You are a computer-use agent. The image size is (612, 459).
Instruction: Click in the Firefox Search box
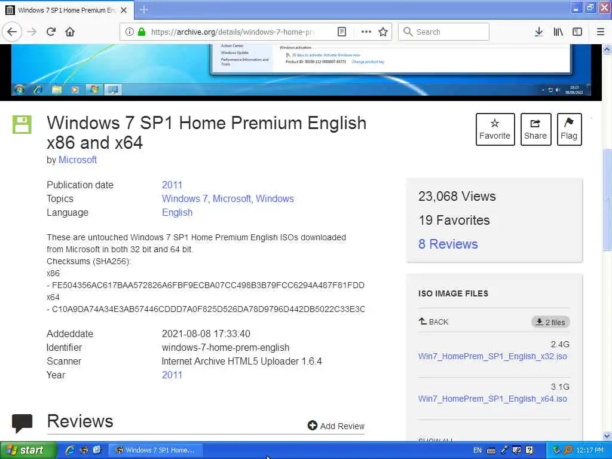click(443, 32)
